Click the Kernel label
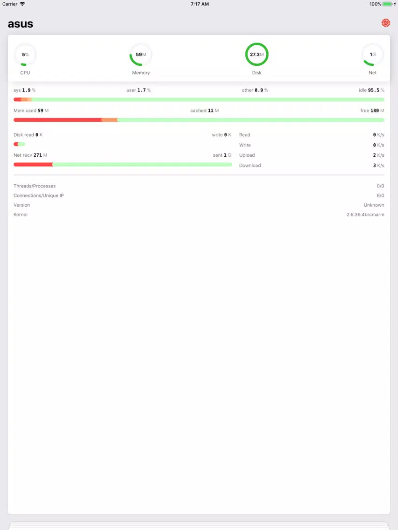This screenshot has height=530, width=398. click(x=20, y=214)
